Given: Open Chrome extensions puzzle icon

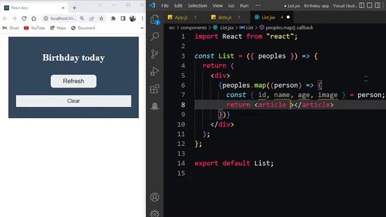Looking at the screenshot, I should click(113, 19).
